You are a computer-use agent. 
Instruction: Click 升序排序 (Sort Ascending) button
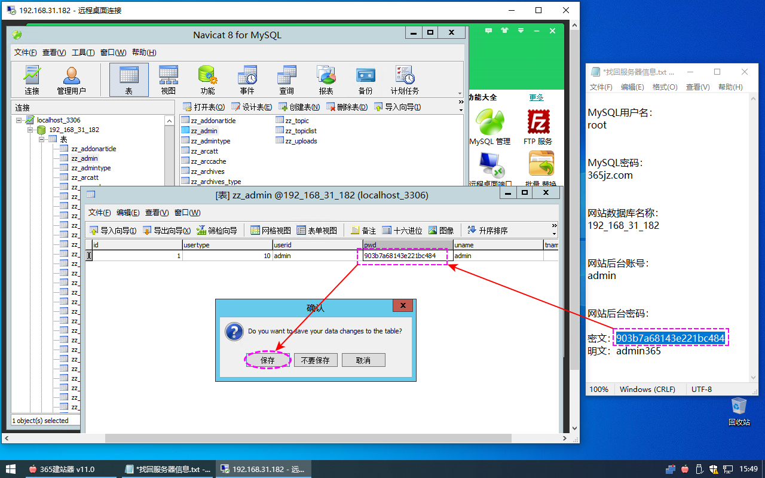tap(488, 230)
